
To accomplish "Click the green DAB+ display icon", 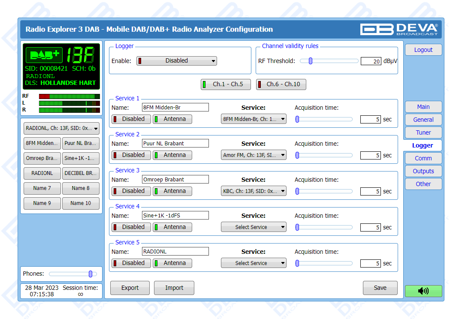I will click(44, 55).
